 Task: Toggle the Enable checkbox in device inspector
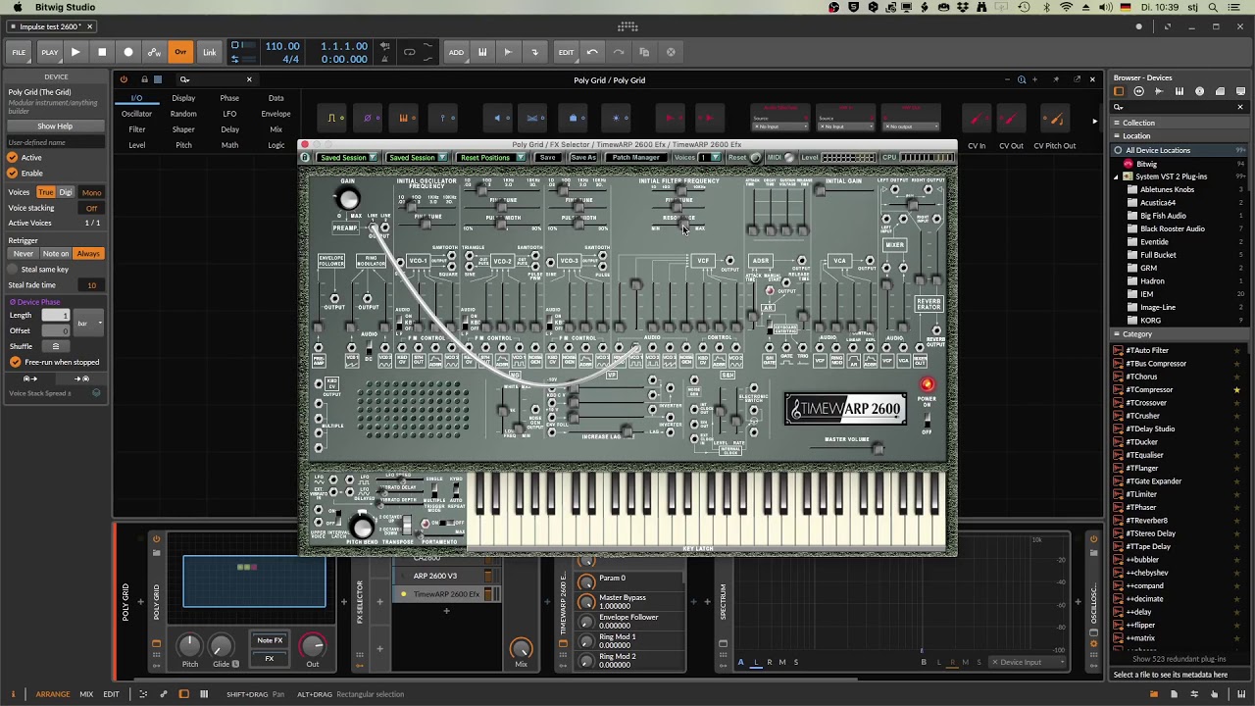(x=13, y=174)
